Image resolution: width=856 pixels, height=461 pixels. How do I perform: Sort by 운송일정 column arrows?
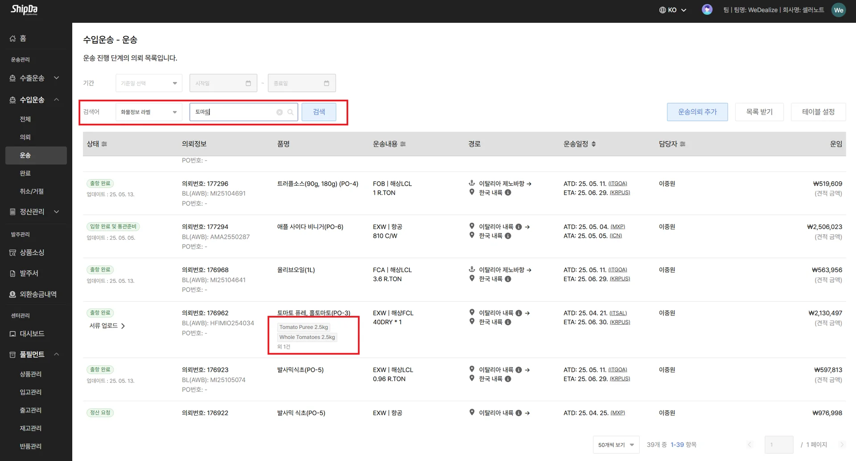coord(593,144)
